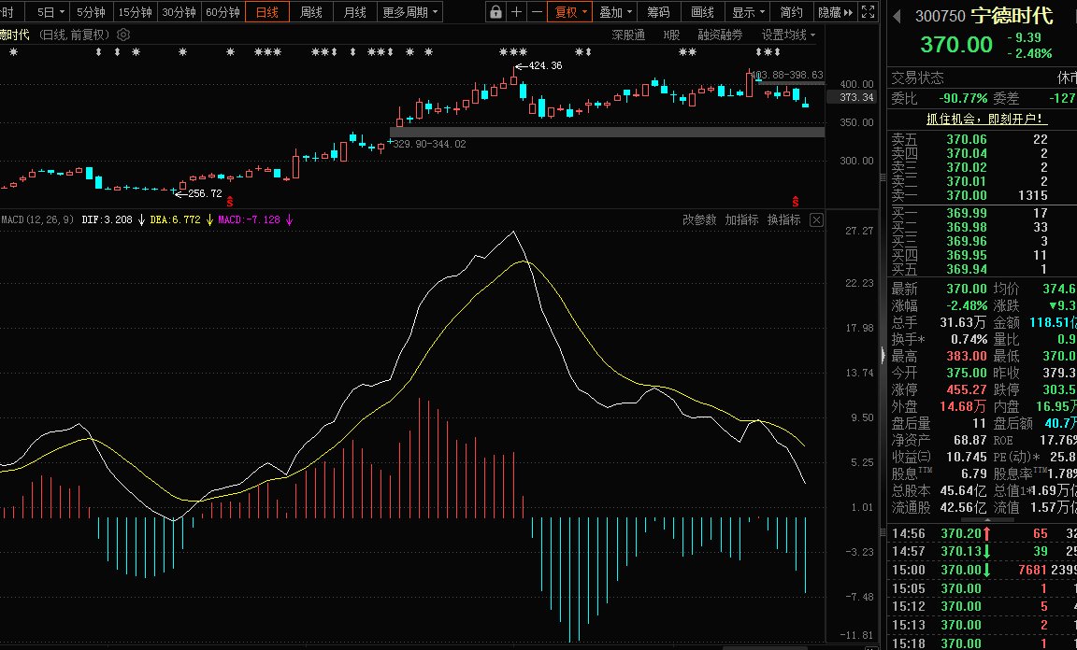Viewport: 1077px width, 650px height.
Task: Switch to the 60分钟 period tab
Action: click(223, 11)
